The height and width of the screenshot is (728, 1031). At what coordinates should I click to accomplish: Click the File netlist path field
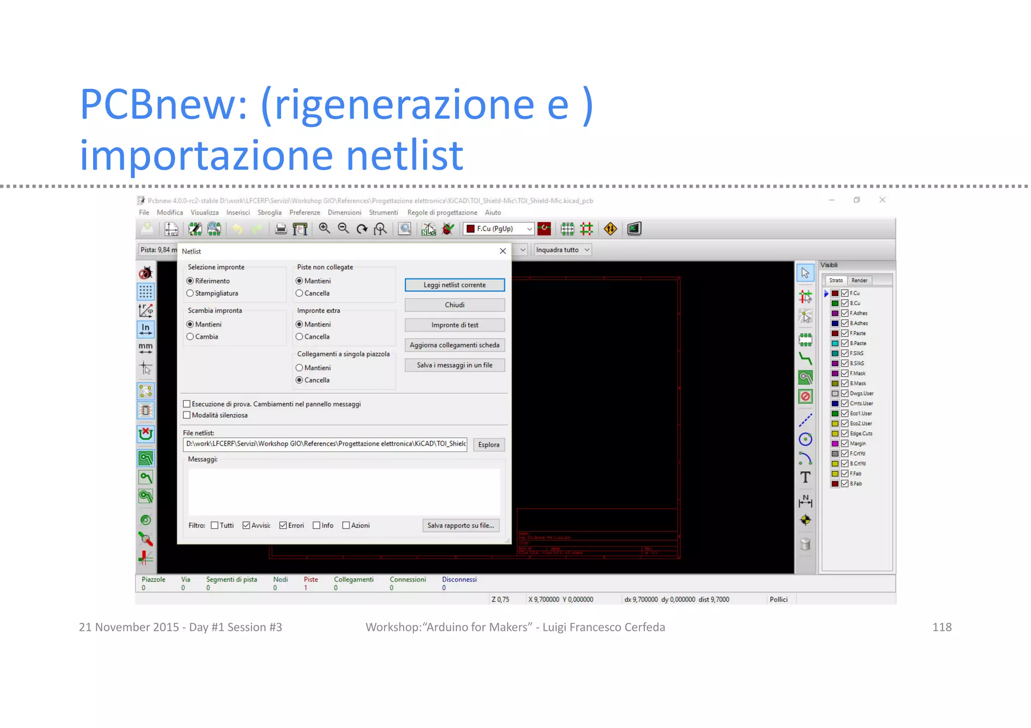325,444
